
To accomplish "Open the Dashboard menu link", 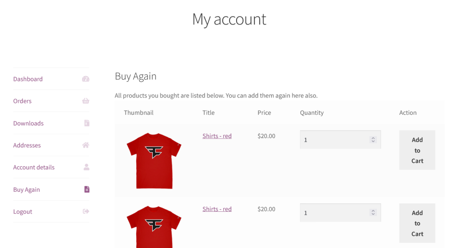I will coord(28,79).
